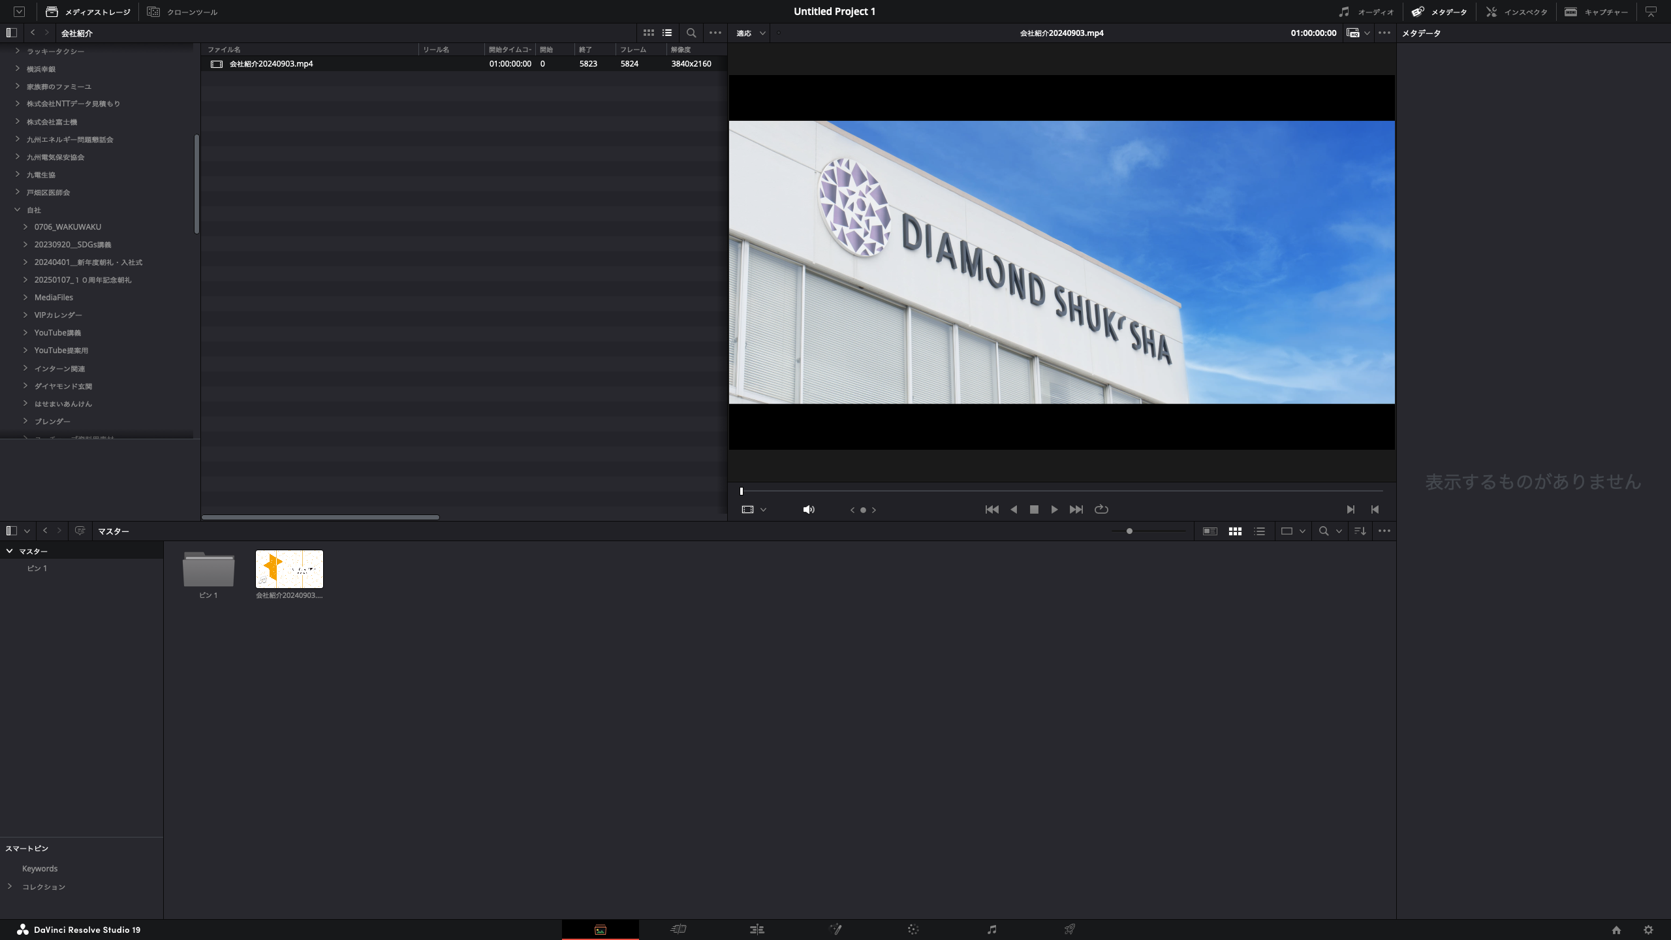The height and width of the screenshot is (940, 1671).
Task: Expand the MediaFiles folder
Action: point(25,297)
